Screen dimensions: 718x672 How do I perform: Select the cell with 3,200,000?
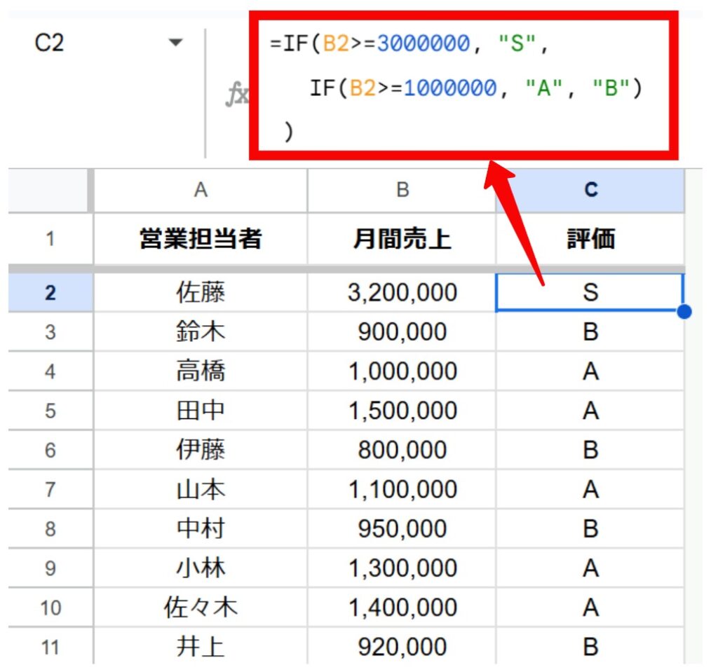[x=402, y=292]
